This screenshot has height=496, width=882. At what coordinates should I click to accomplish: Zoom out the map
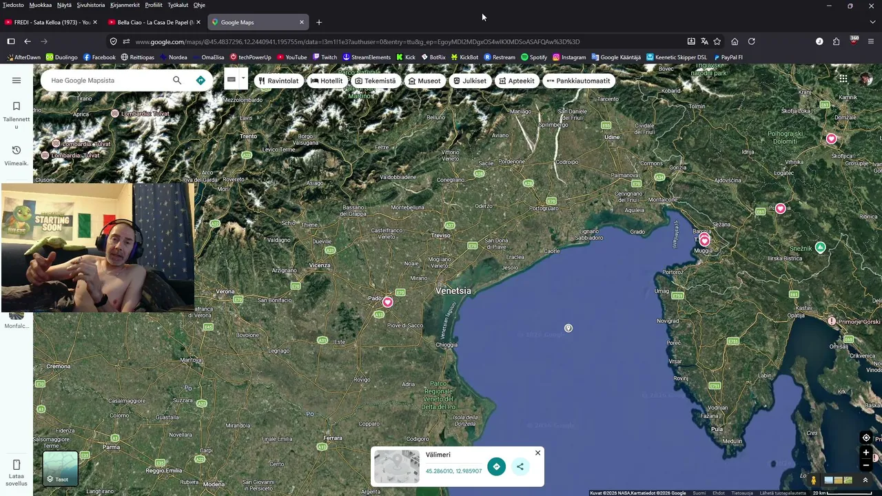click(x=866, y=466)
